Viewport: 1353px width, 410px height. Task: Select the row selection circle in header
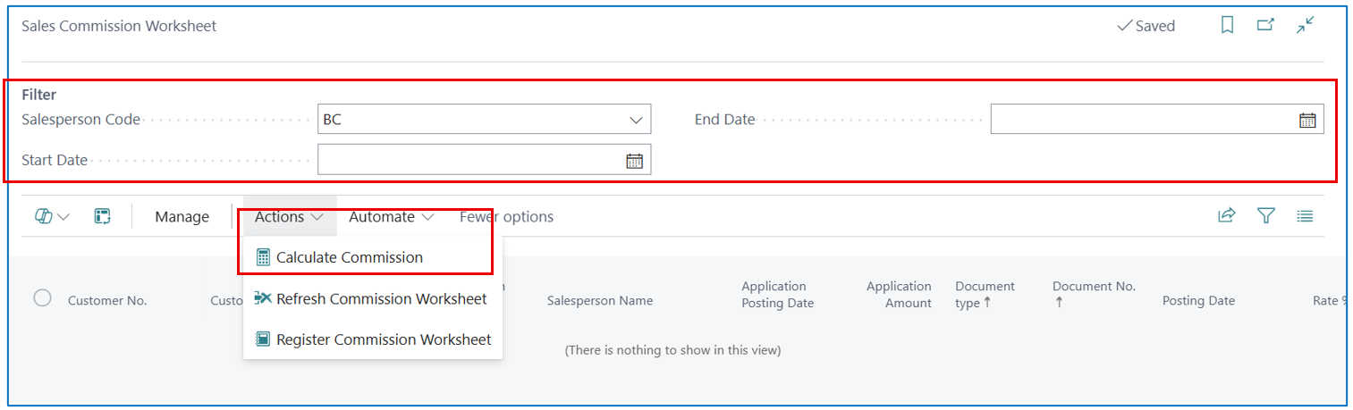pos(42,298)
